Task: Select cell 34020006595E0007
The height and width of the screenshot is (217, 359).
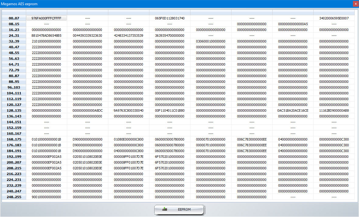Action: tap(334, 18)
